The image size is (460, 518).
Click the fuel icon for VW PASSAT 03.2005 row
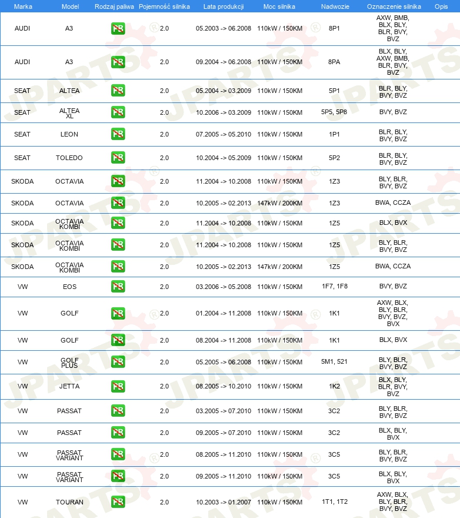(x=118, y=411)
